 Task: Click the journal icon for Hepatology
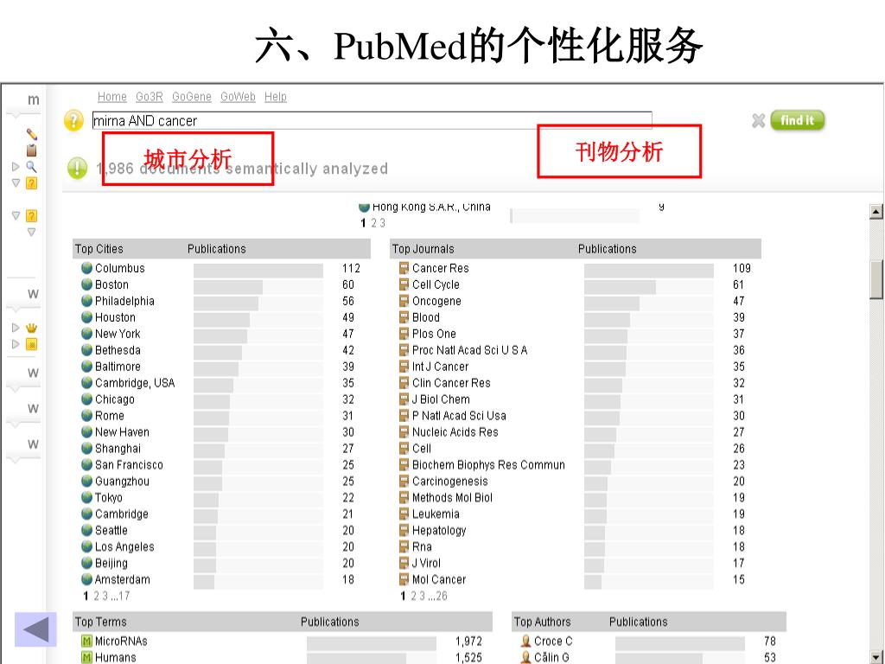(404, 530)
